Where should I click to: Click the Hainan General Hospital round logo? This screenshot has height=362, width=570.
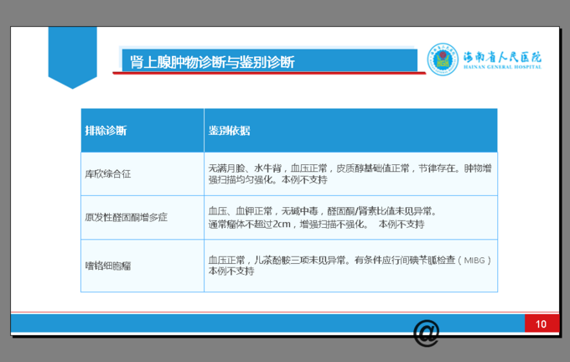coord(443,59)
